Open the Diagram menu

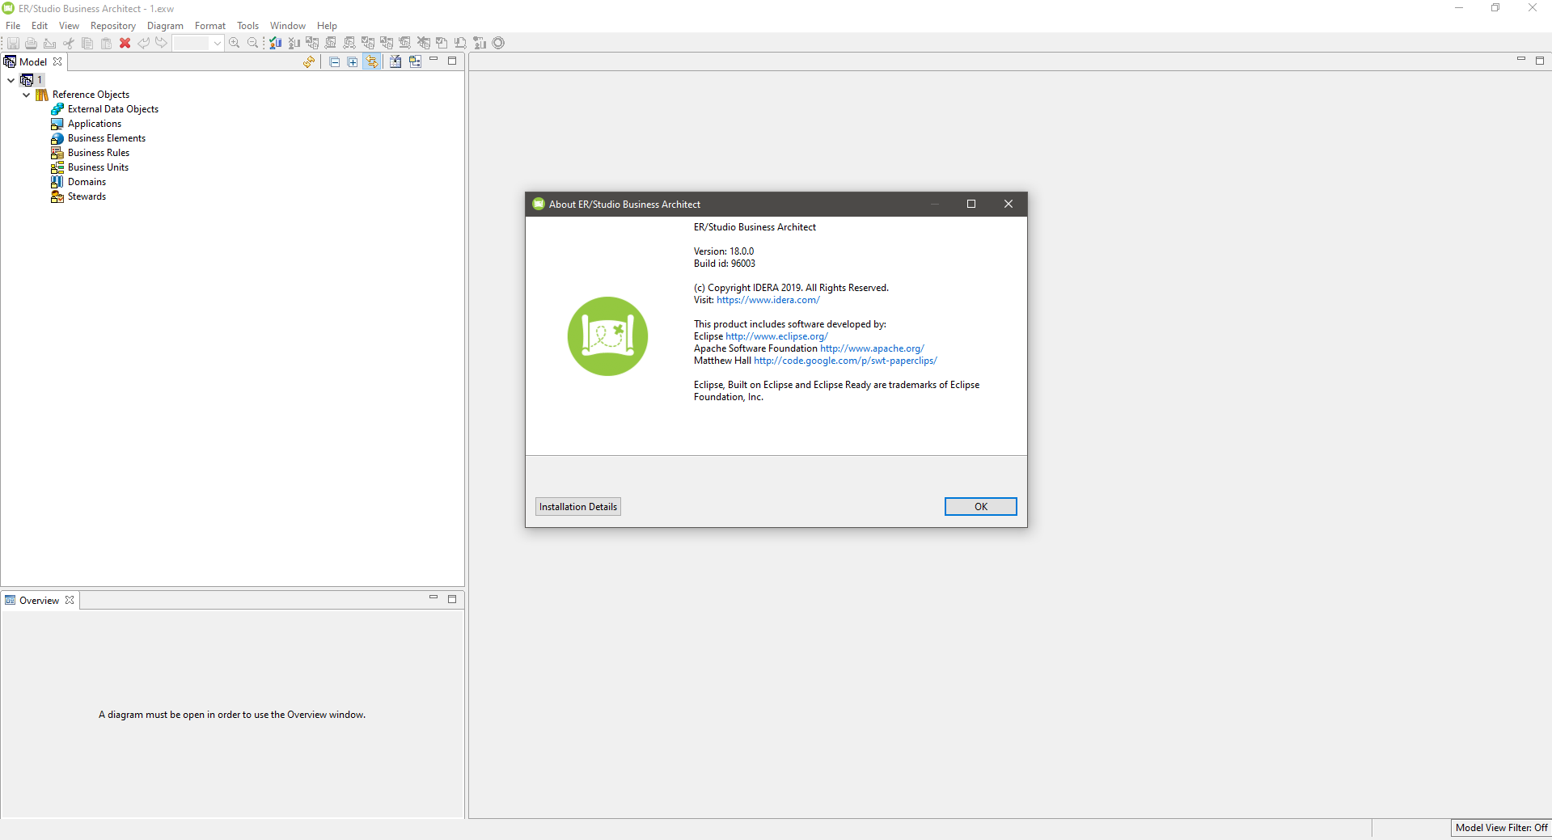[x=165, y=26]
